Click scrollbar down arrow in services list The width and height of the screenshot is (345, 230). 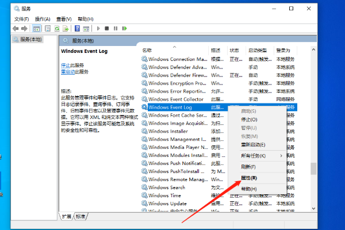[x=313, y=208]
